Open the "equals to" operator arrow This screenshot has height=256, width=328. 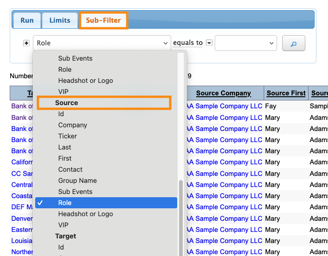click(x=209, y=43)
